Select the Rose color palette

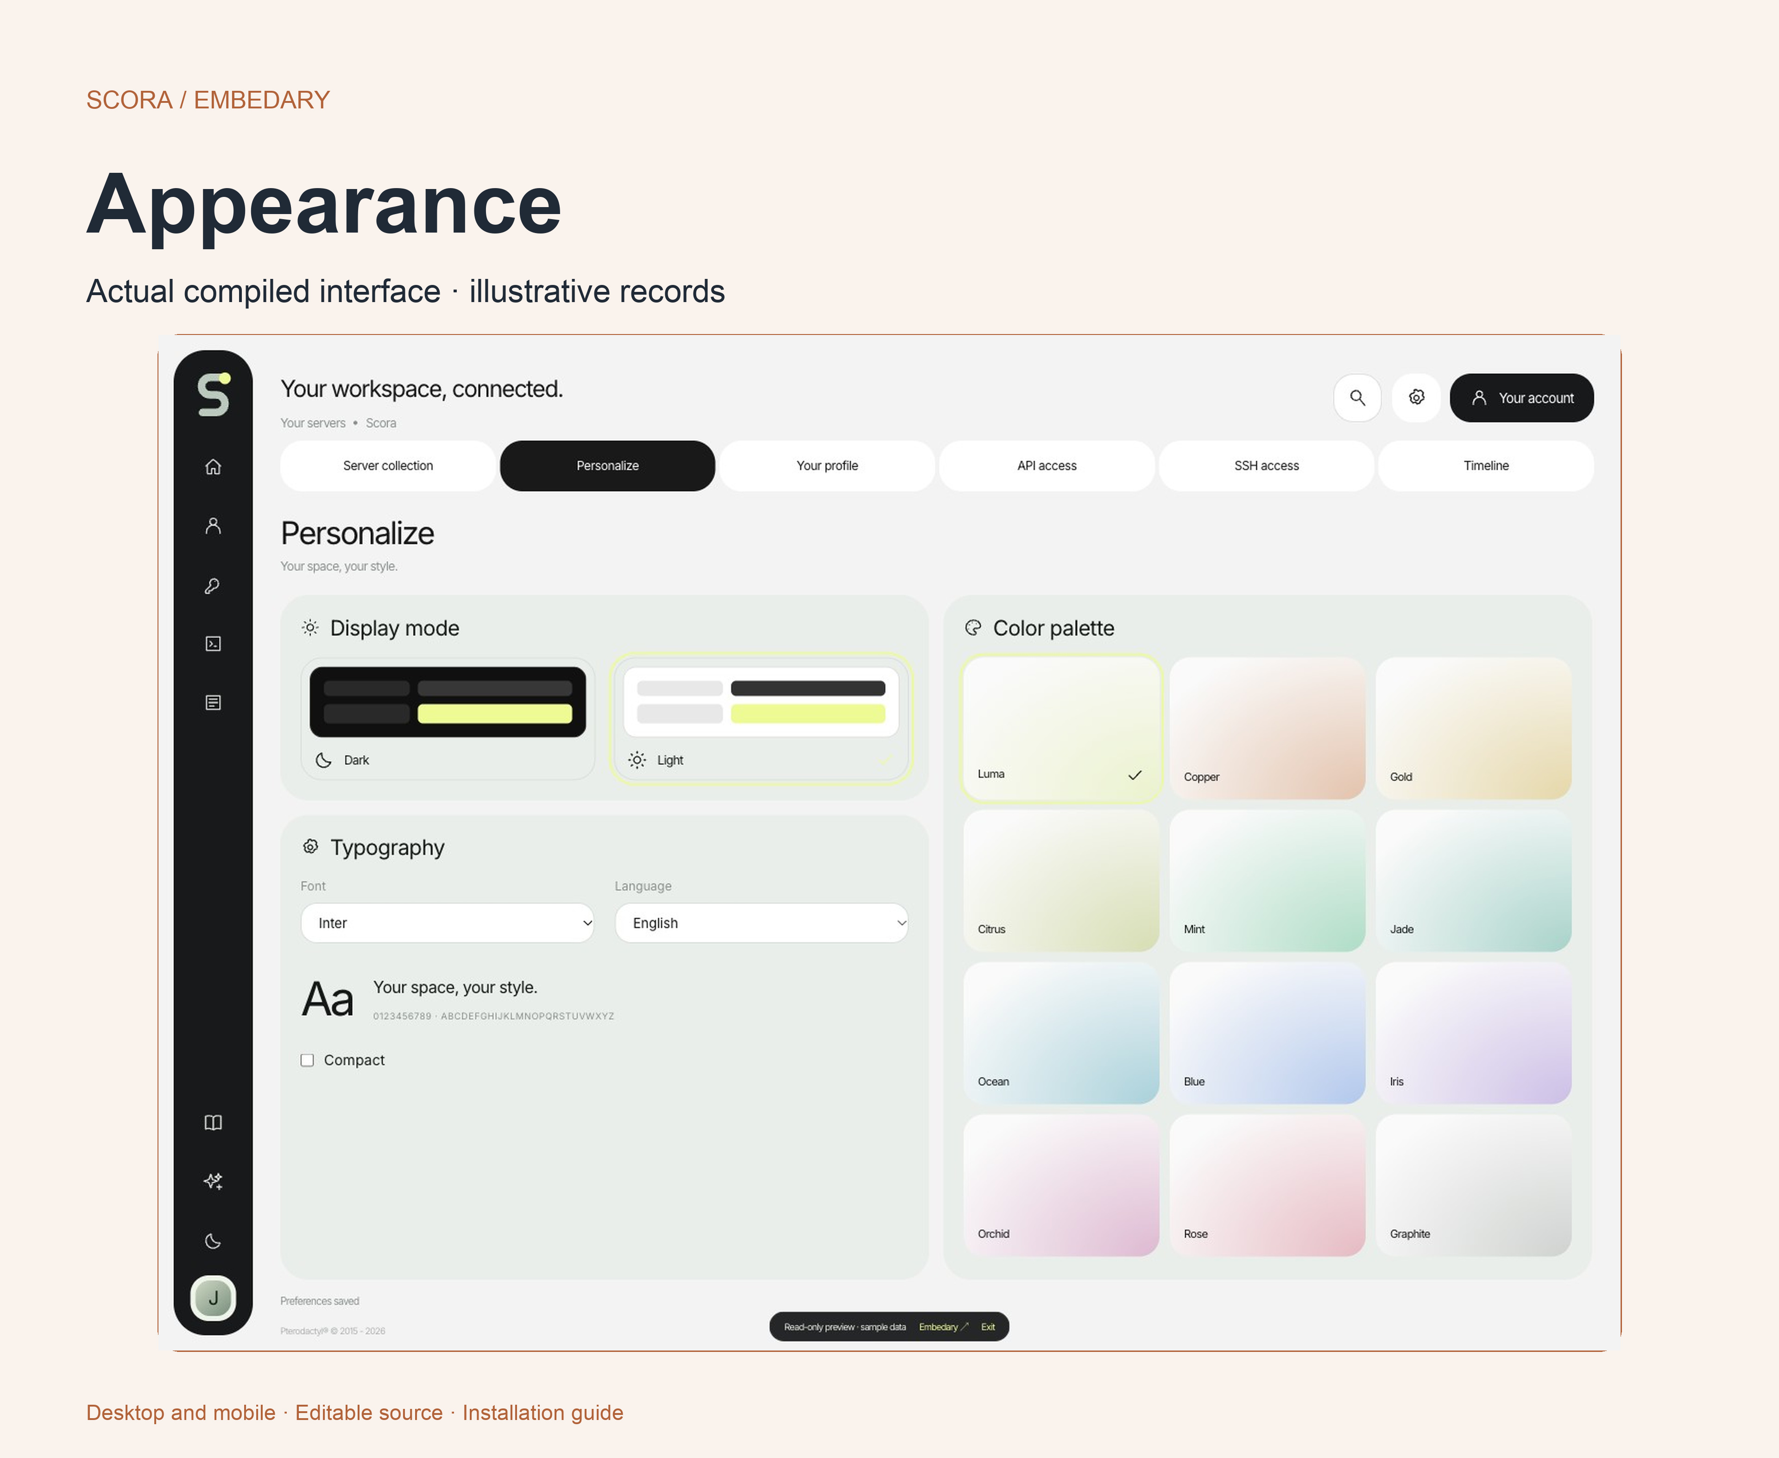(1268, 1186)
